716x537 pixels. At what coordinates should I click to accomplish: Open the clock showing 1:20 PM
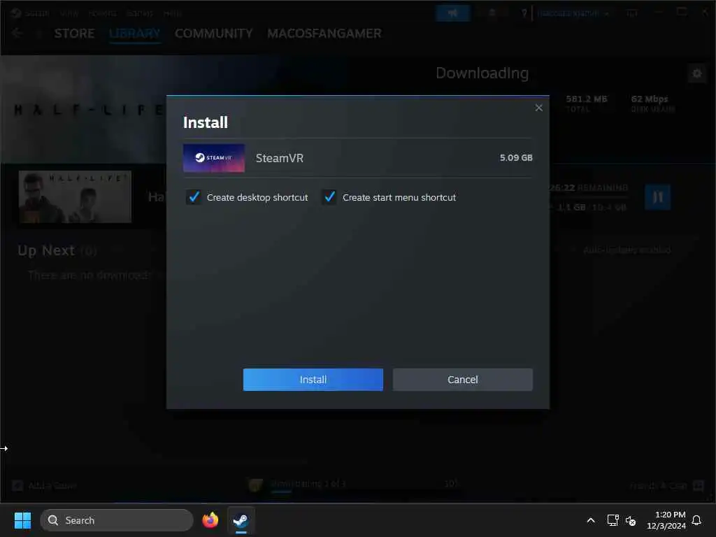click(x=666, y=520)
